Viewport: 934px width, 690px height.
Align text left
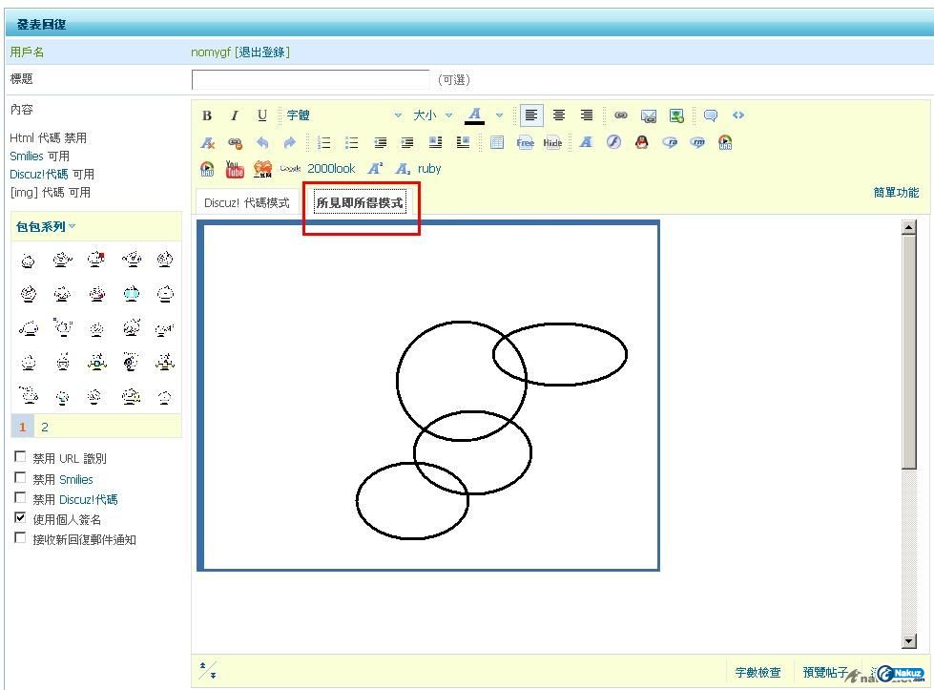click(x=530, y=115)
